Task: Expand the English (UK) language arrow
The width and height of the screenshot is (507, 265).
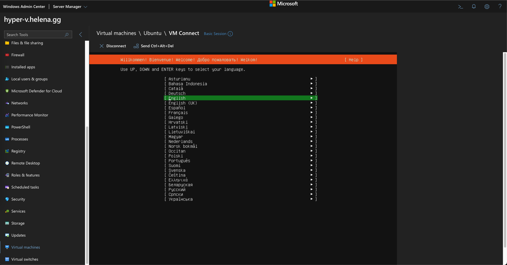Action: pos(311,103)
